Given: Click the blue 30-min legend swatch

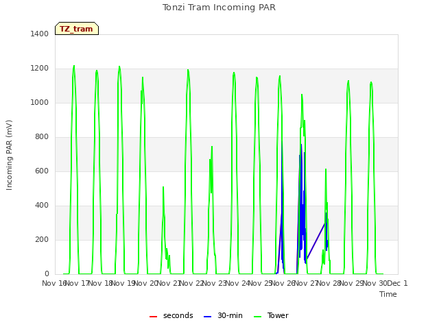Looking at the screenshot, I should click(x=207, y=317).
